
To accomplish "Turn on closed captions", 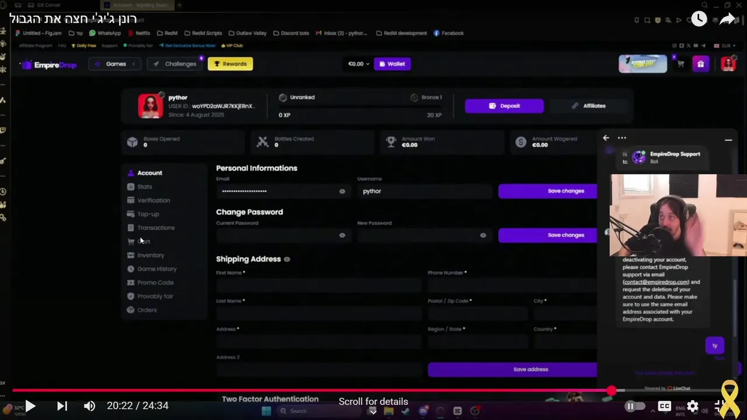I will pos(665,406).
